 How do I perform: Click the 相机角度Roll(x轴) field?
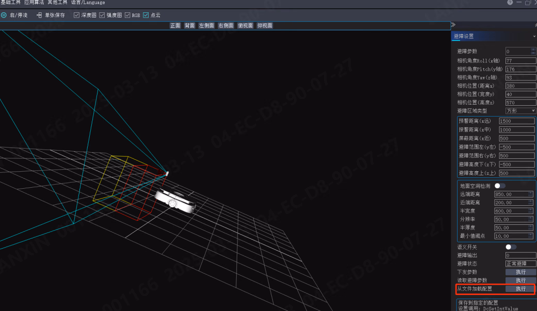click(520, 61)
